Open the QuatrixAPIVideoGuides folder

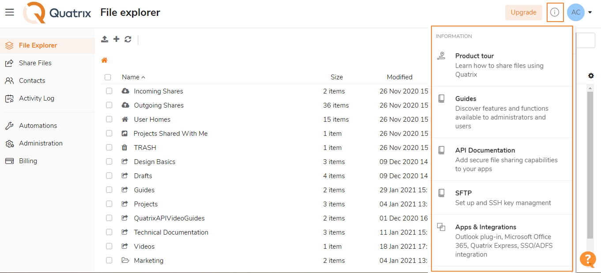tap(169, 218)
